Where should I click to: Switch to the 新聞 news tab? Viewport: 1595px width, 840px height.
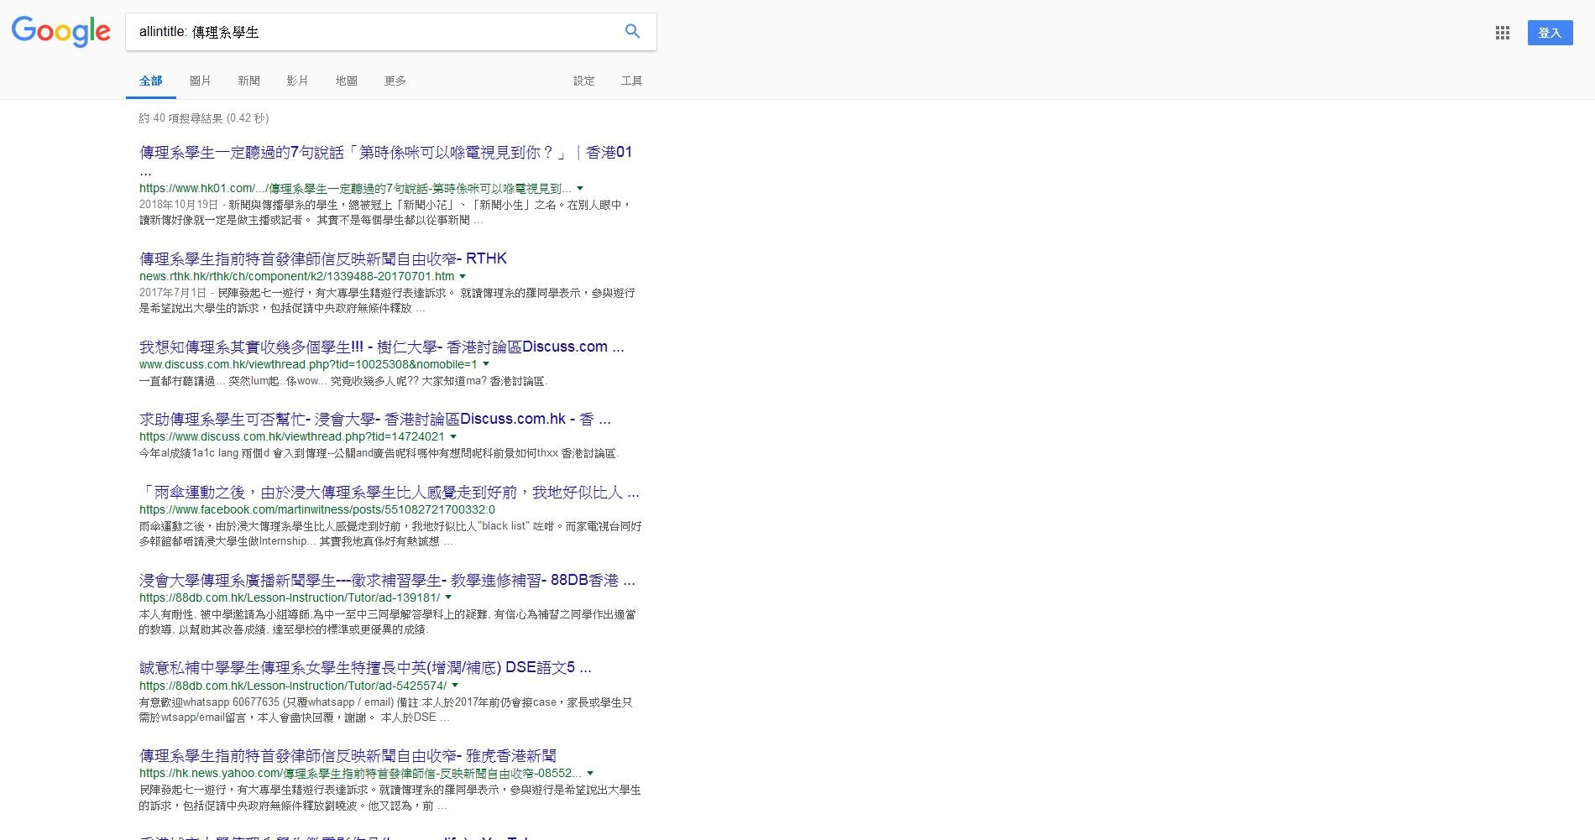click(x=248, y=81)
